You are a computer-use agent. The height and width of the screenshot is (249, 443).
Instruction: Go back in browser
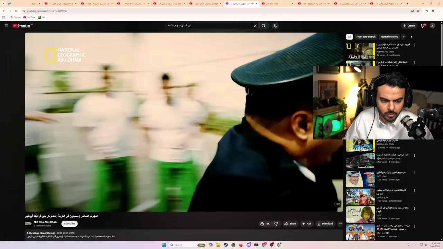tap(4, 11)
